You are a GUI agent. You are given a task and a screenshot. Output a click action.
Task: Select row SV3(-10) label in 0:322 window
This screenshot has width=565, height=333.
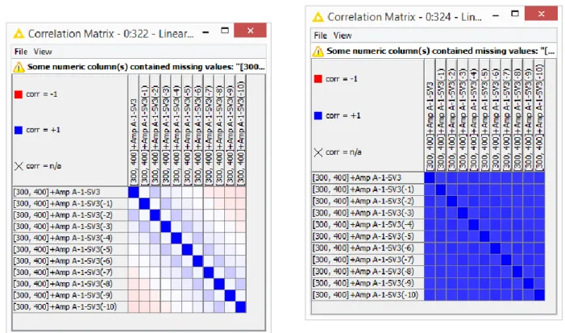[70, 307]
